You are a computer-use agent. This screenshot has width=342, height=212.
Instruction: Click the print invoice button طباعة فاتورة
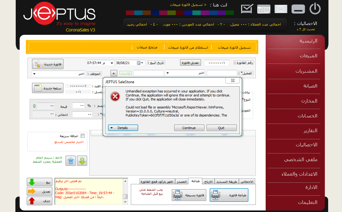(x=229, y=195)
